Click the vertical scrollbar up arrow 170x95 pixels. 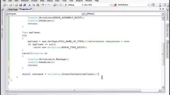163,19
